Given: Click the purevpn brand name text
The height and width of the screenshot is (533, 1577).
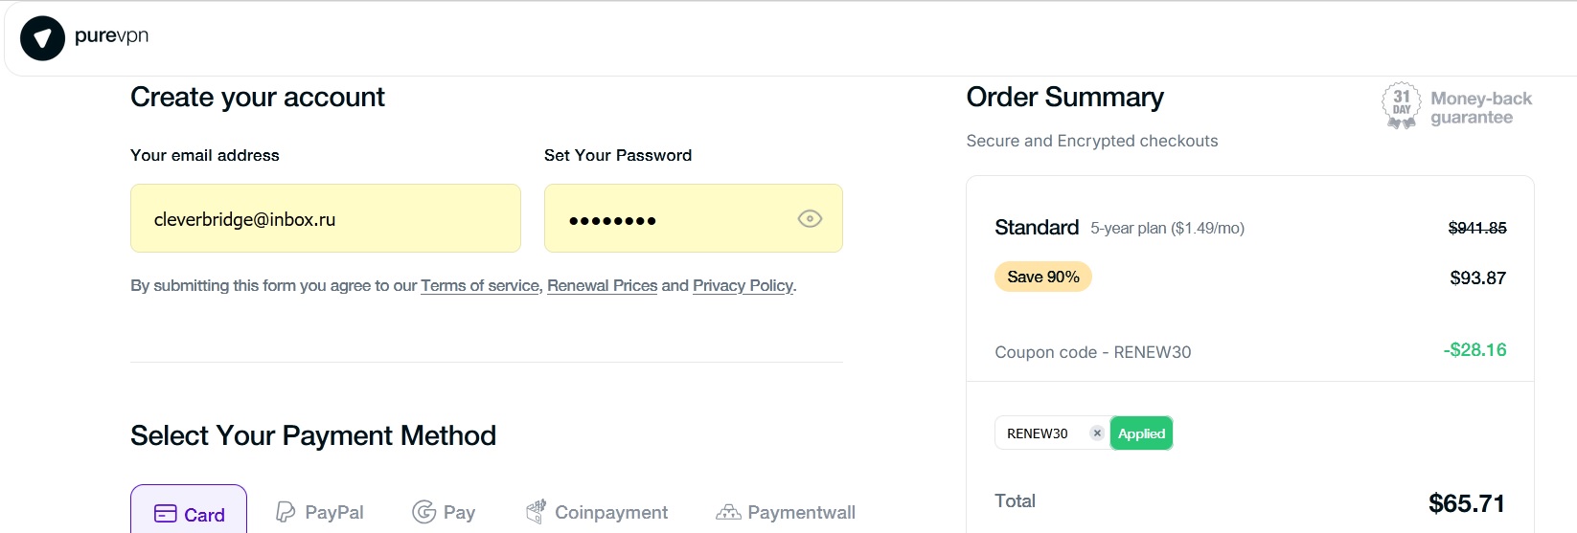Looking at the screenshot, I should click(x=111, y=36).
